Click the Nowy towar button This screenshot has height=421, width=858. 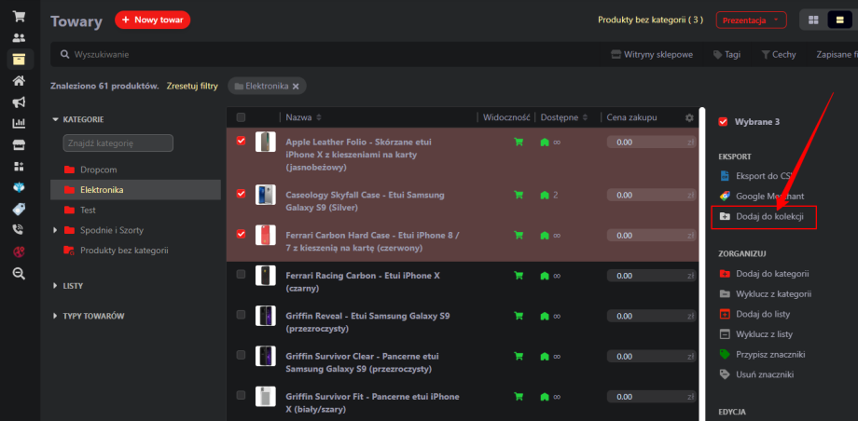(153, 20)
